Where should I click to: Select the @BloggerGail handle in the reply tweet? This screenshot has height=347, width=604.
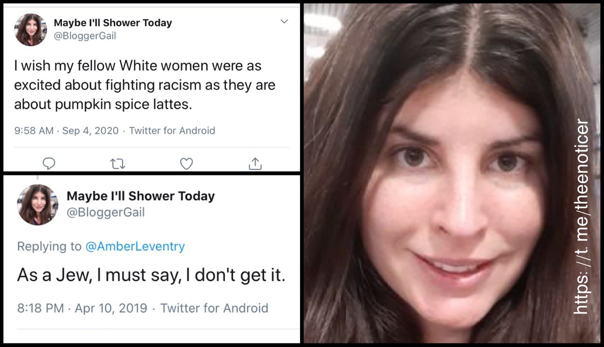pyautogui.click(x=106, y=213)
